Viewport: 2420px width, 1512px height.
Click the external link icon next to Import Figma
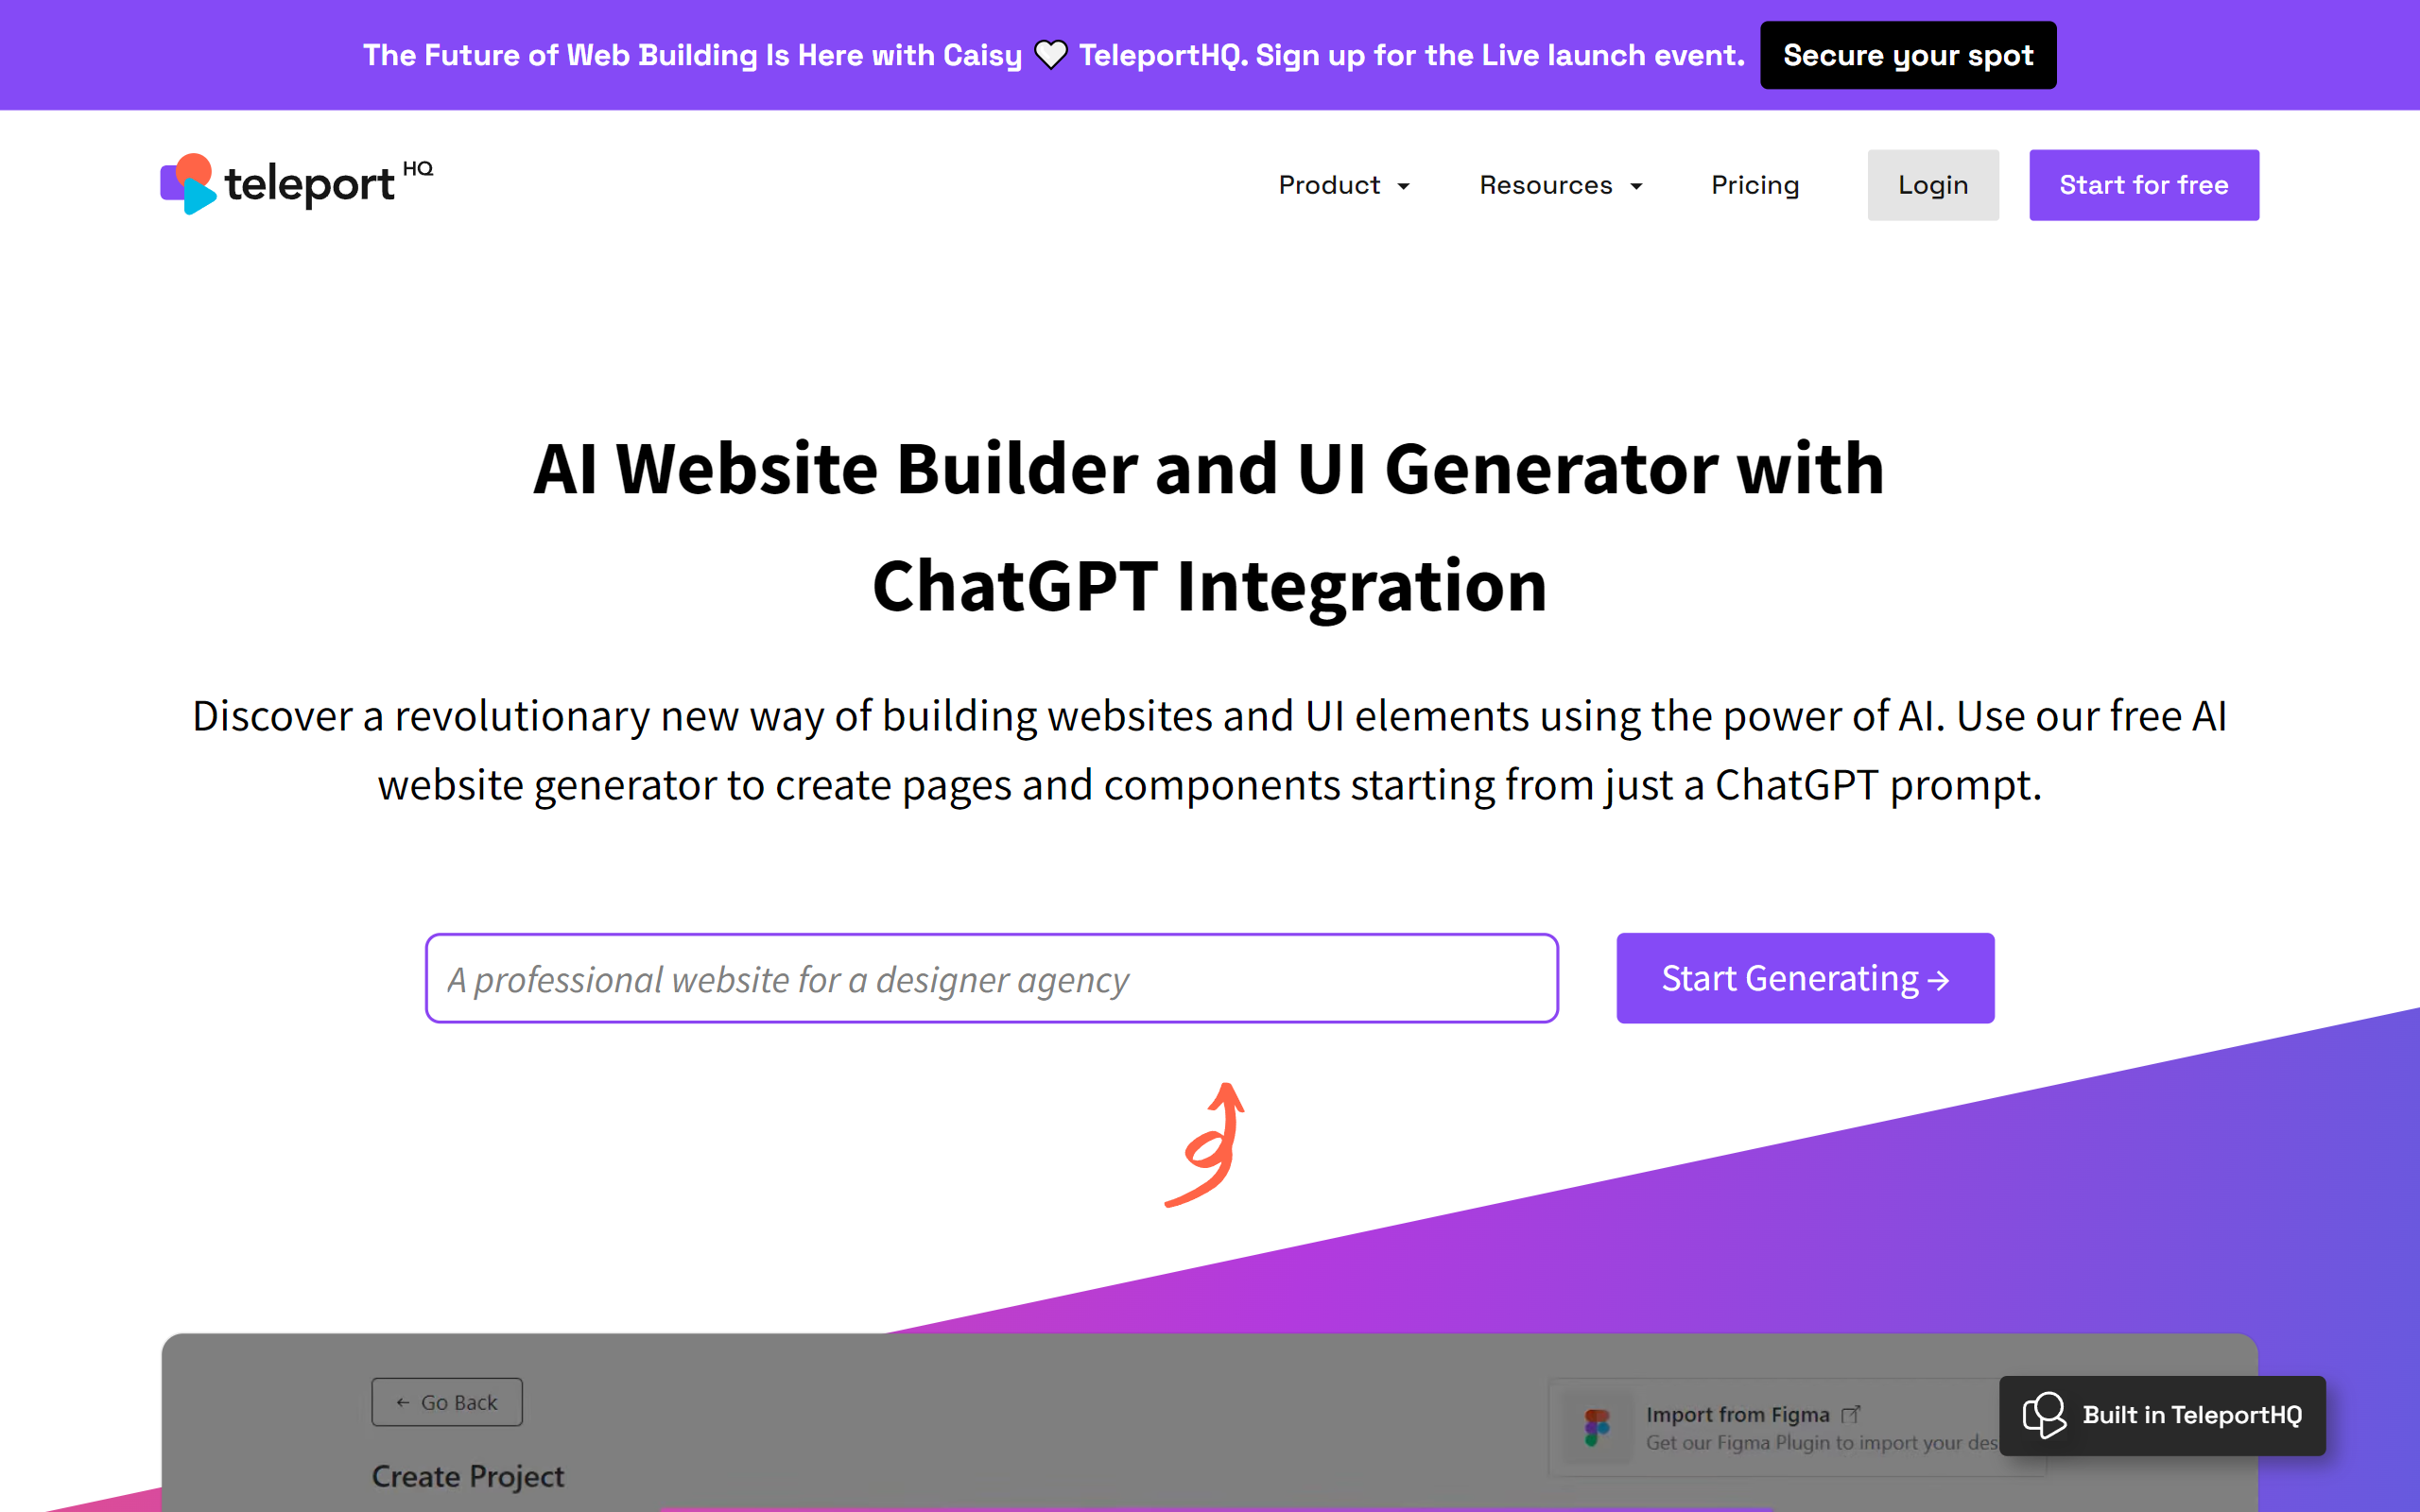click(1852, 1404)
